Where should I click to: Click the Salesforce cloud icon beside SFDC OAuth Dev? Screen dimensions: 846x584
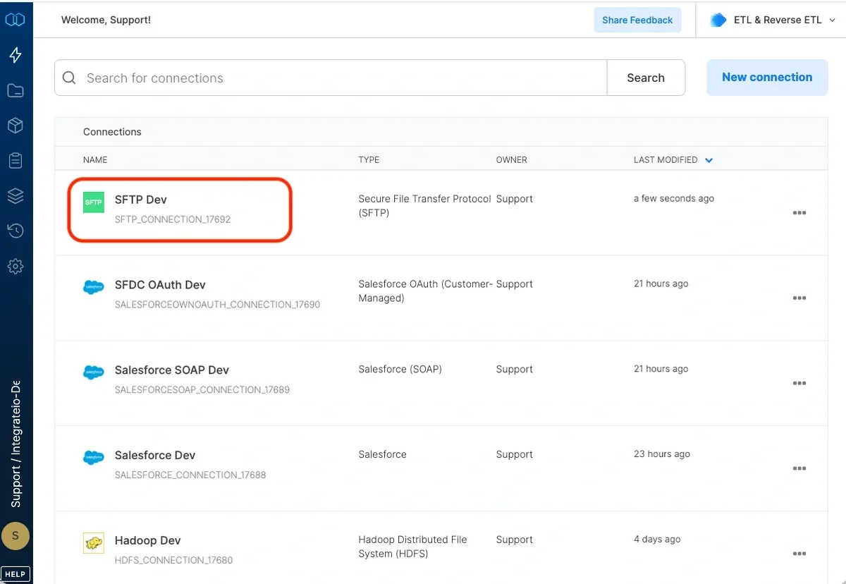click(x=93, y=287)
